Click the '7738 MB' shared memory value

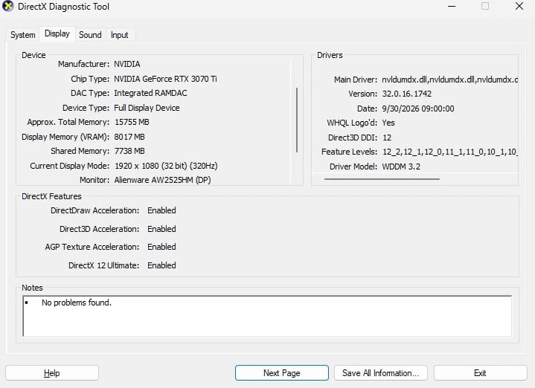click(129, 151)
